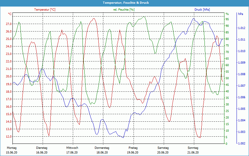The height and width of the screenshot is (156, 249).
Task: Click the '27,0' temperature axis value
Action: pos(9,24)
